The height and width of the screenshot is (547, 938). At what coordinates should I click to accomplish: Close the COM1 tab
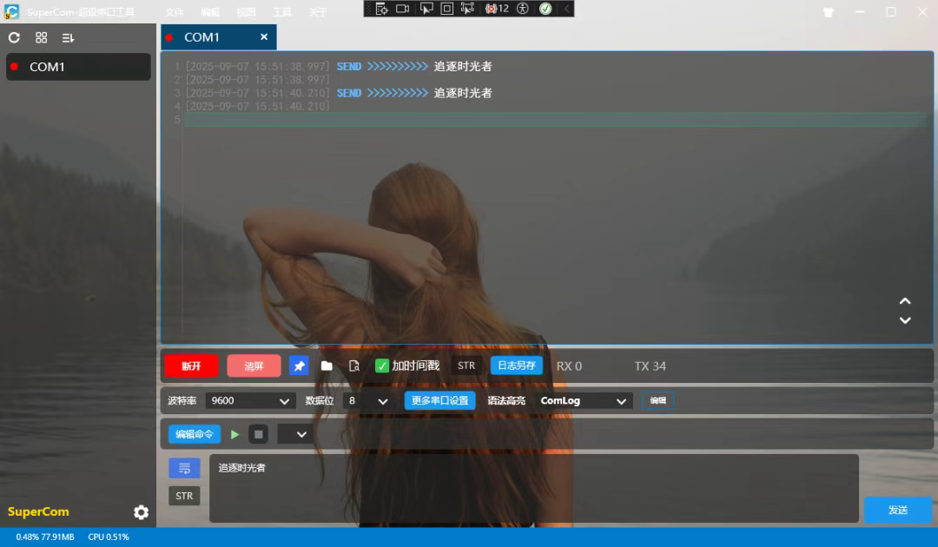(x=264, y=37)
